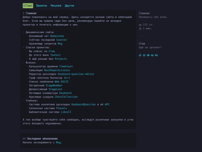Click the # Главная heading
202x152 pixels.
point(30,13)
